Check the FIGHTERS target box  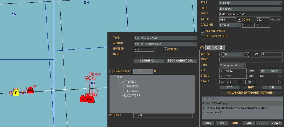(x=125, y=86)
